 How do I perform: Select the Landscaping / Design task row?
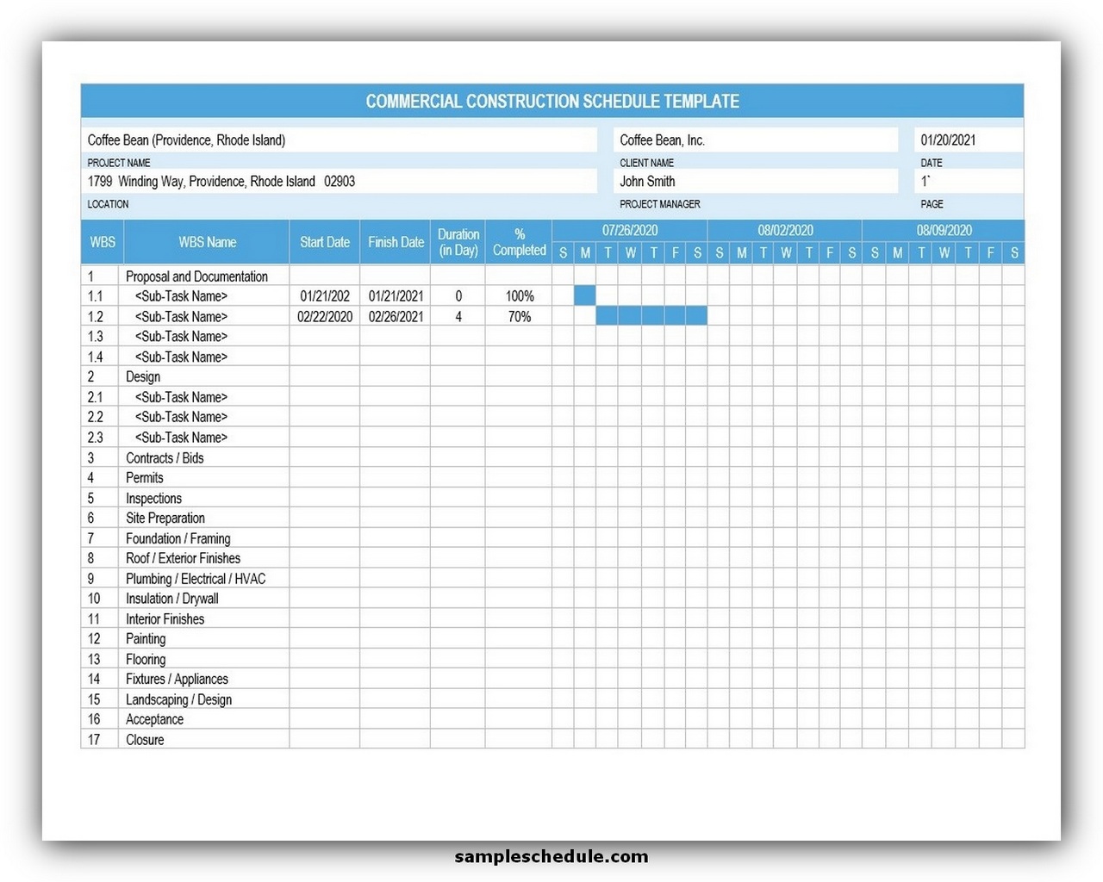(178, 699)
